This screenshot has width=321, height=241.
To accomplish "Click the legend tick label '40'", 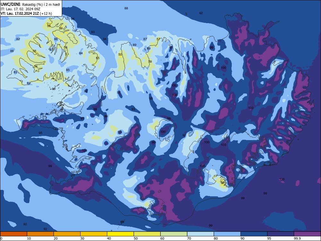I will pos(109,238).
